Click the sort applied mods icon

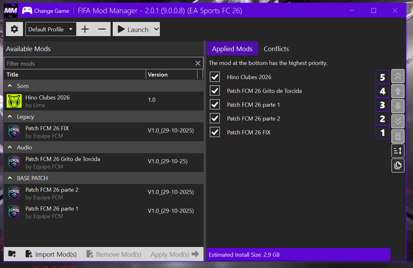point(398,151)
